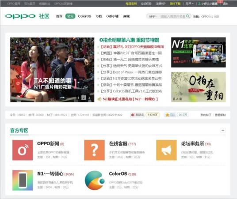Open 【美图】神器R819T post

131,53
